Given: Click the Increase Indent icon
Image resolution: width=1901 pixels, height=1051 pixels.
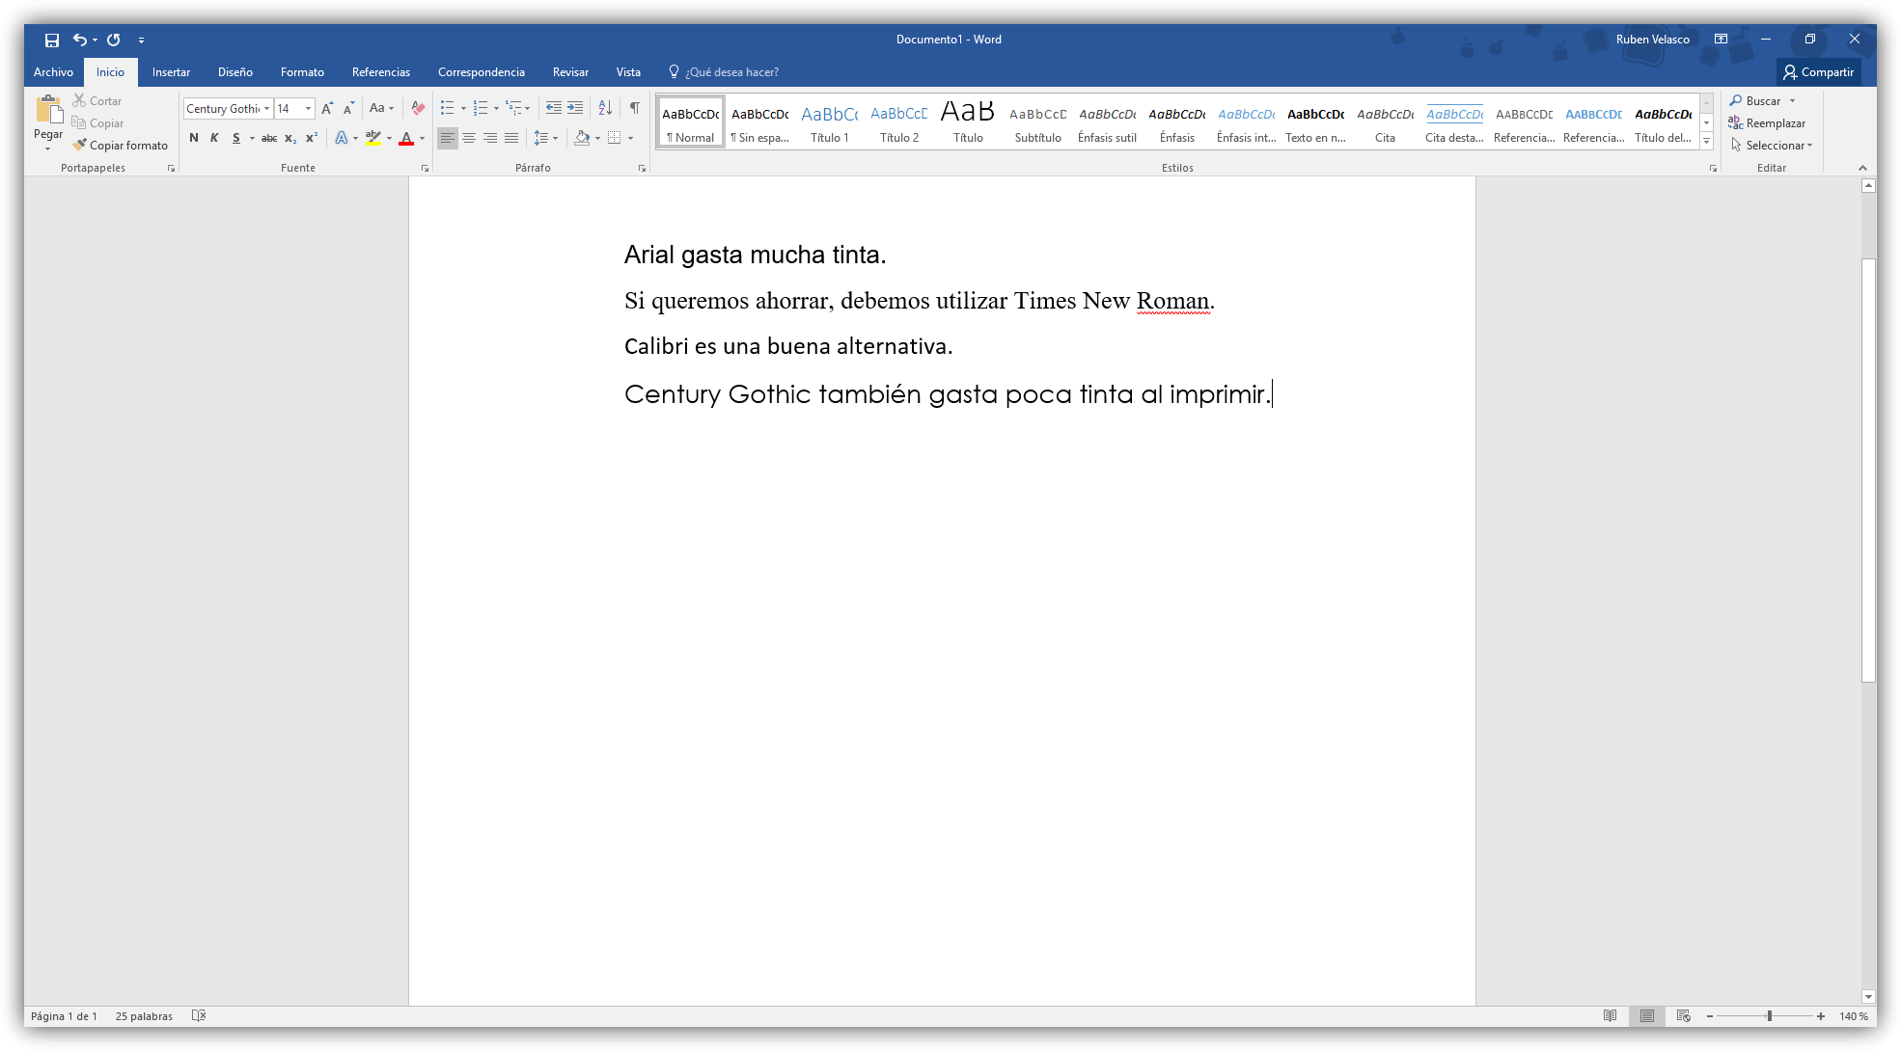Looking at the screenshot, I should coord(575,108).
